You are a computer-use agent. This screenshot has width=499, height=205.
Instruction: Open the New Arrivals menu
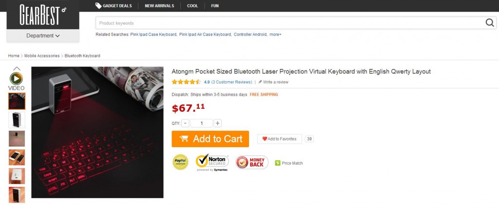[159, 6]
